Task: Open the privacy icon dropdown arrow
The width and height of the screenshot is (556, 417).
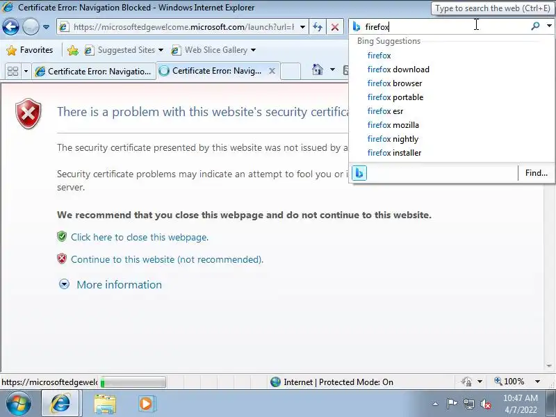Action: 480,382
